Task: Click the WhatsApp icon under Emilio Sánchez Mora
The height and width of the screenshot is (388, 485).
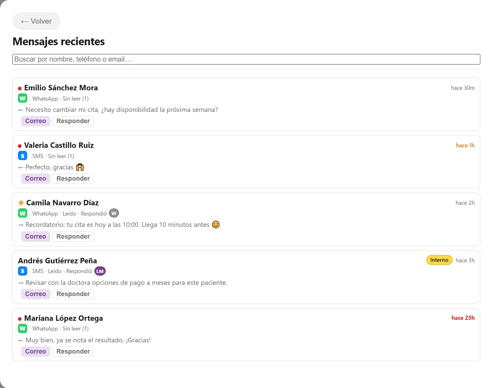Action: [x=23, y=98]
